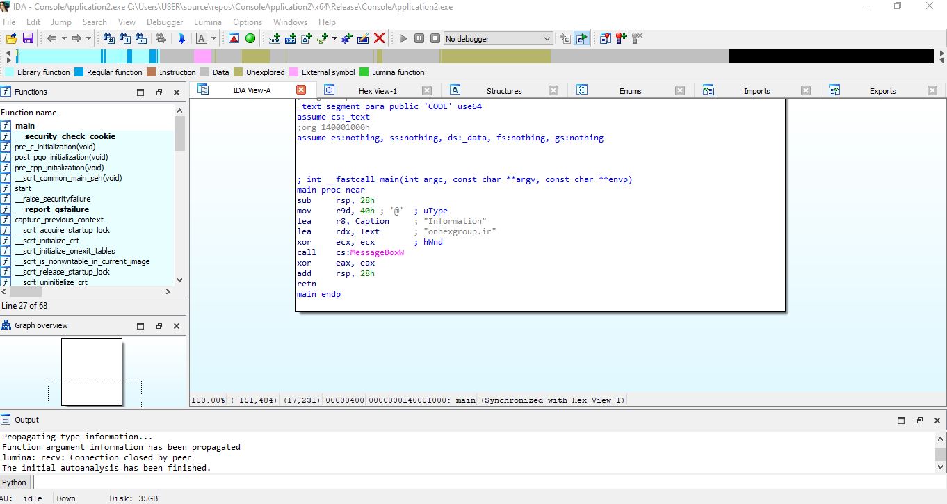Click the Text search binoculars icon
947x504 pixels.
coord(127,38)
